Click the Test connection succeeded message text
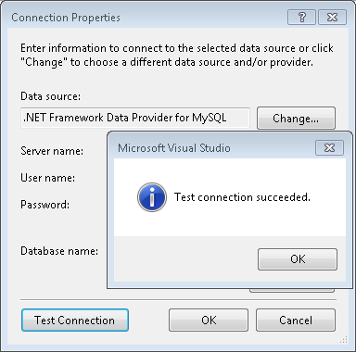Viewport: 356px width, 352px height. point(242,197)
